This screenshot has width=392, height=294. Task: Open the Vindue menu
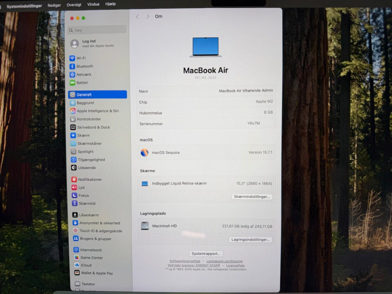click(93, 4)
